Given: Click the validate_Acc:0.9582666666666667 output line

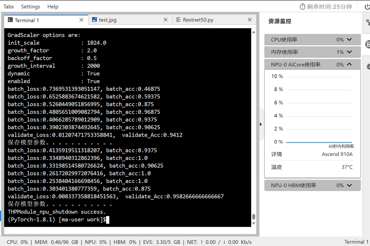Looking at the screenshot, I should (x=116, y=197).
